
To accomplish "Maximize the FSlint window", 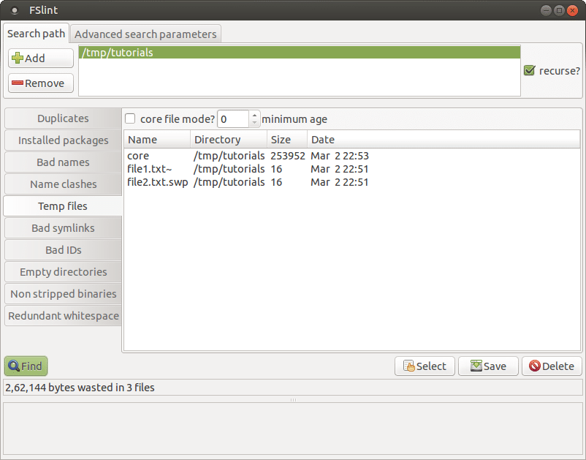I will click(559, 10).
